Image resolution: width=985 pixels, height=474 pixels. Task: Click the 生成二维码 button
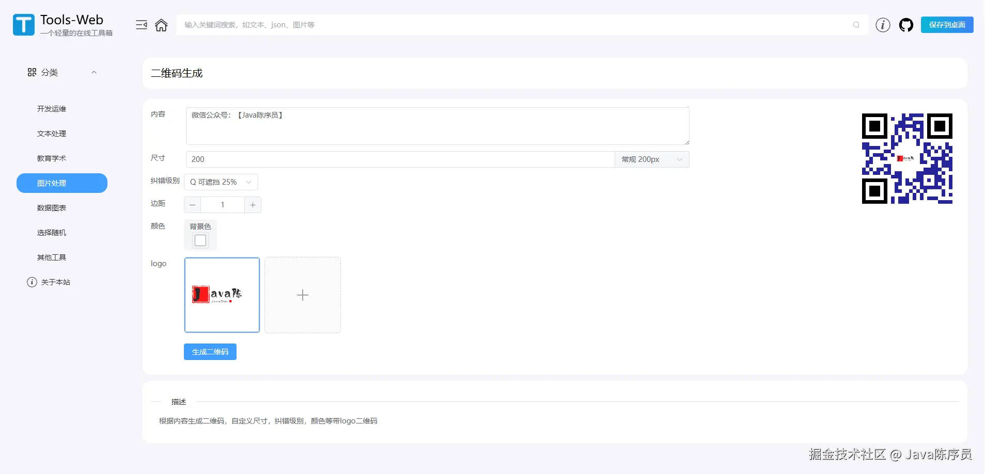tap(210, 352)
